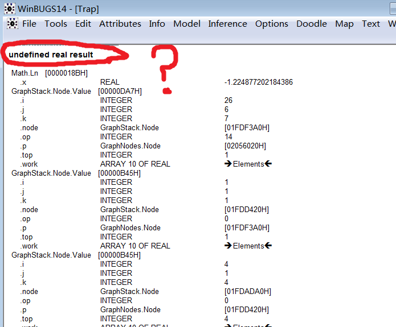
Task: Open the Attributes menu
Action: pyautogui.click(x=120, y=24)
